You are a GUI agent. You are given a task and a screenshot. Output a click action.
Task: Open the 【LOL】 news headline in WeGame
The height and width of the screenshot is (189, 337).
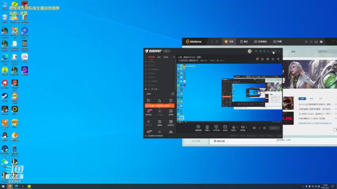coord(315,104)
